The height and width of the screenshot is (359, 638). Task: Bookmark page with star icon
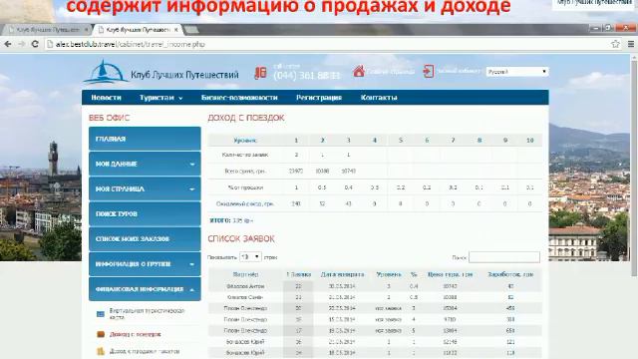point(615,44)
